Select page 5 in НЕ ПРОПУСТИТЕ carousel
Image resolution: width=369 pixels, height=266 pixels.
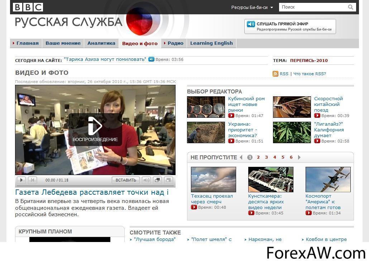(283, 157)
